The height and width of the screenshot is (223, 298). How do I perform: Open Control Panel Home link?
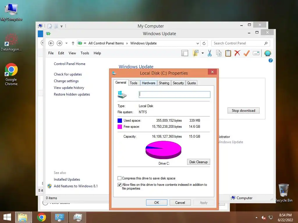click(70, 64)
